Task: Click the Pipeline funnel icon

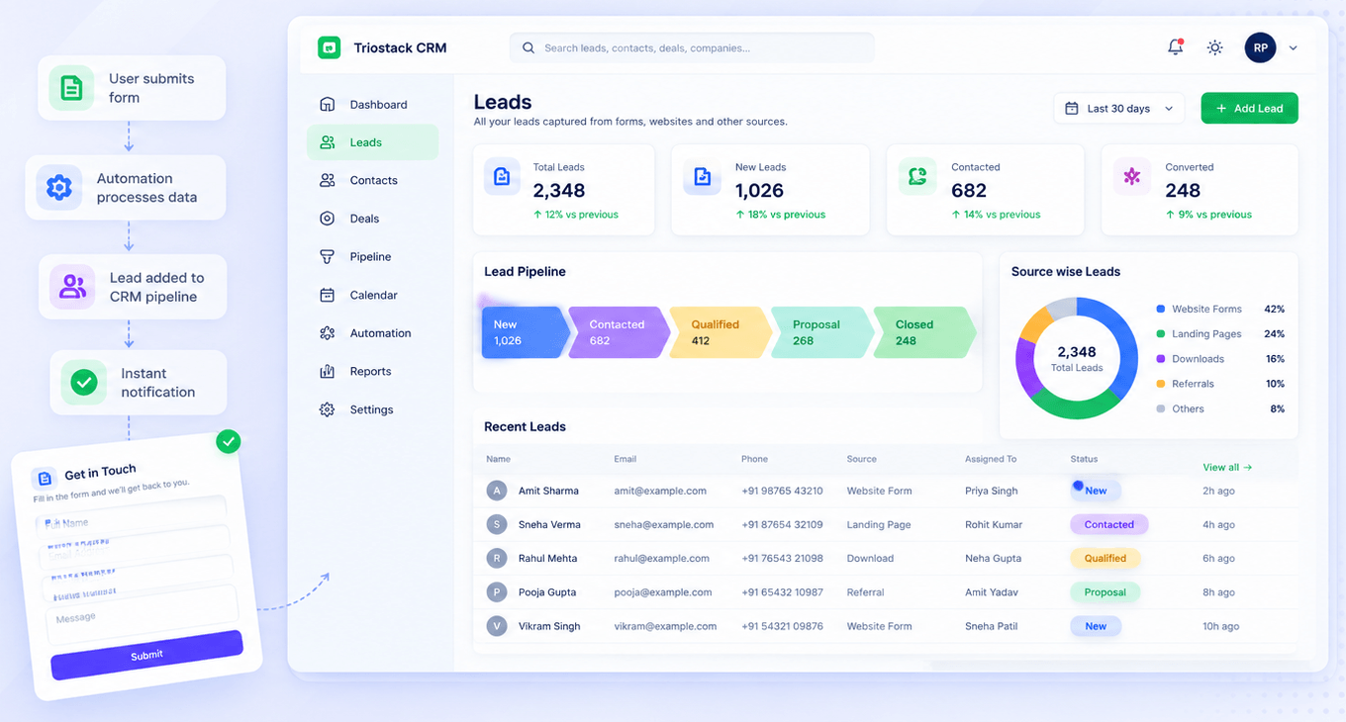Action: pos(327,256)
